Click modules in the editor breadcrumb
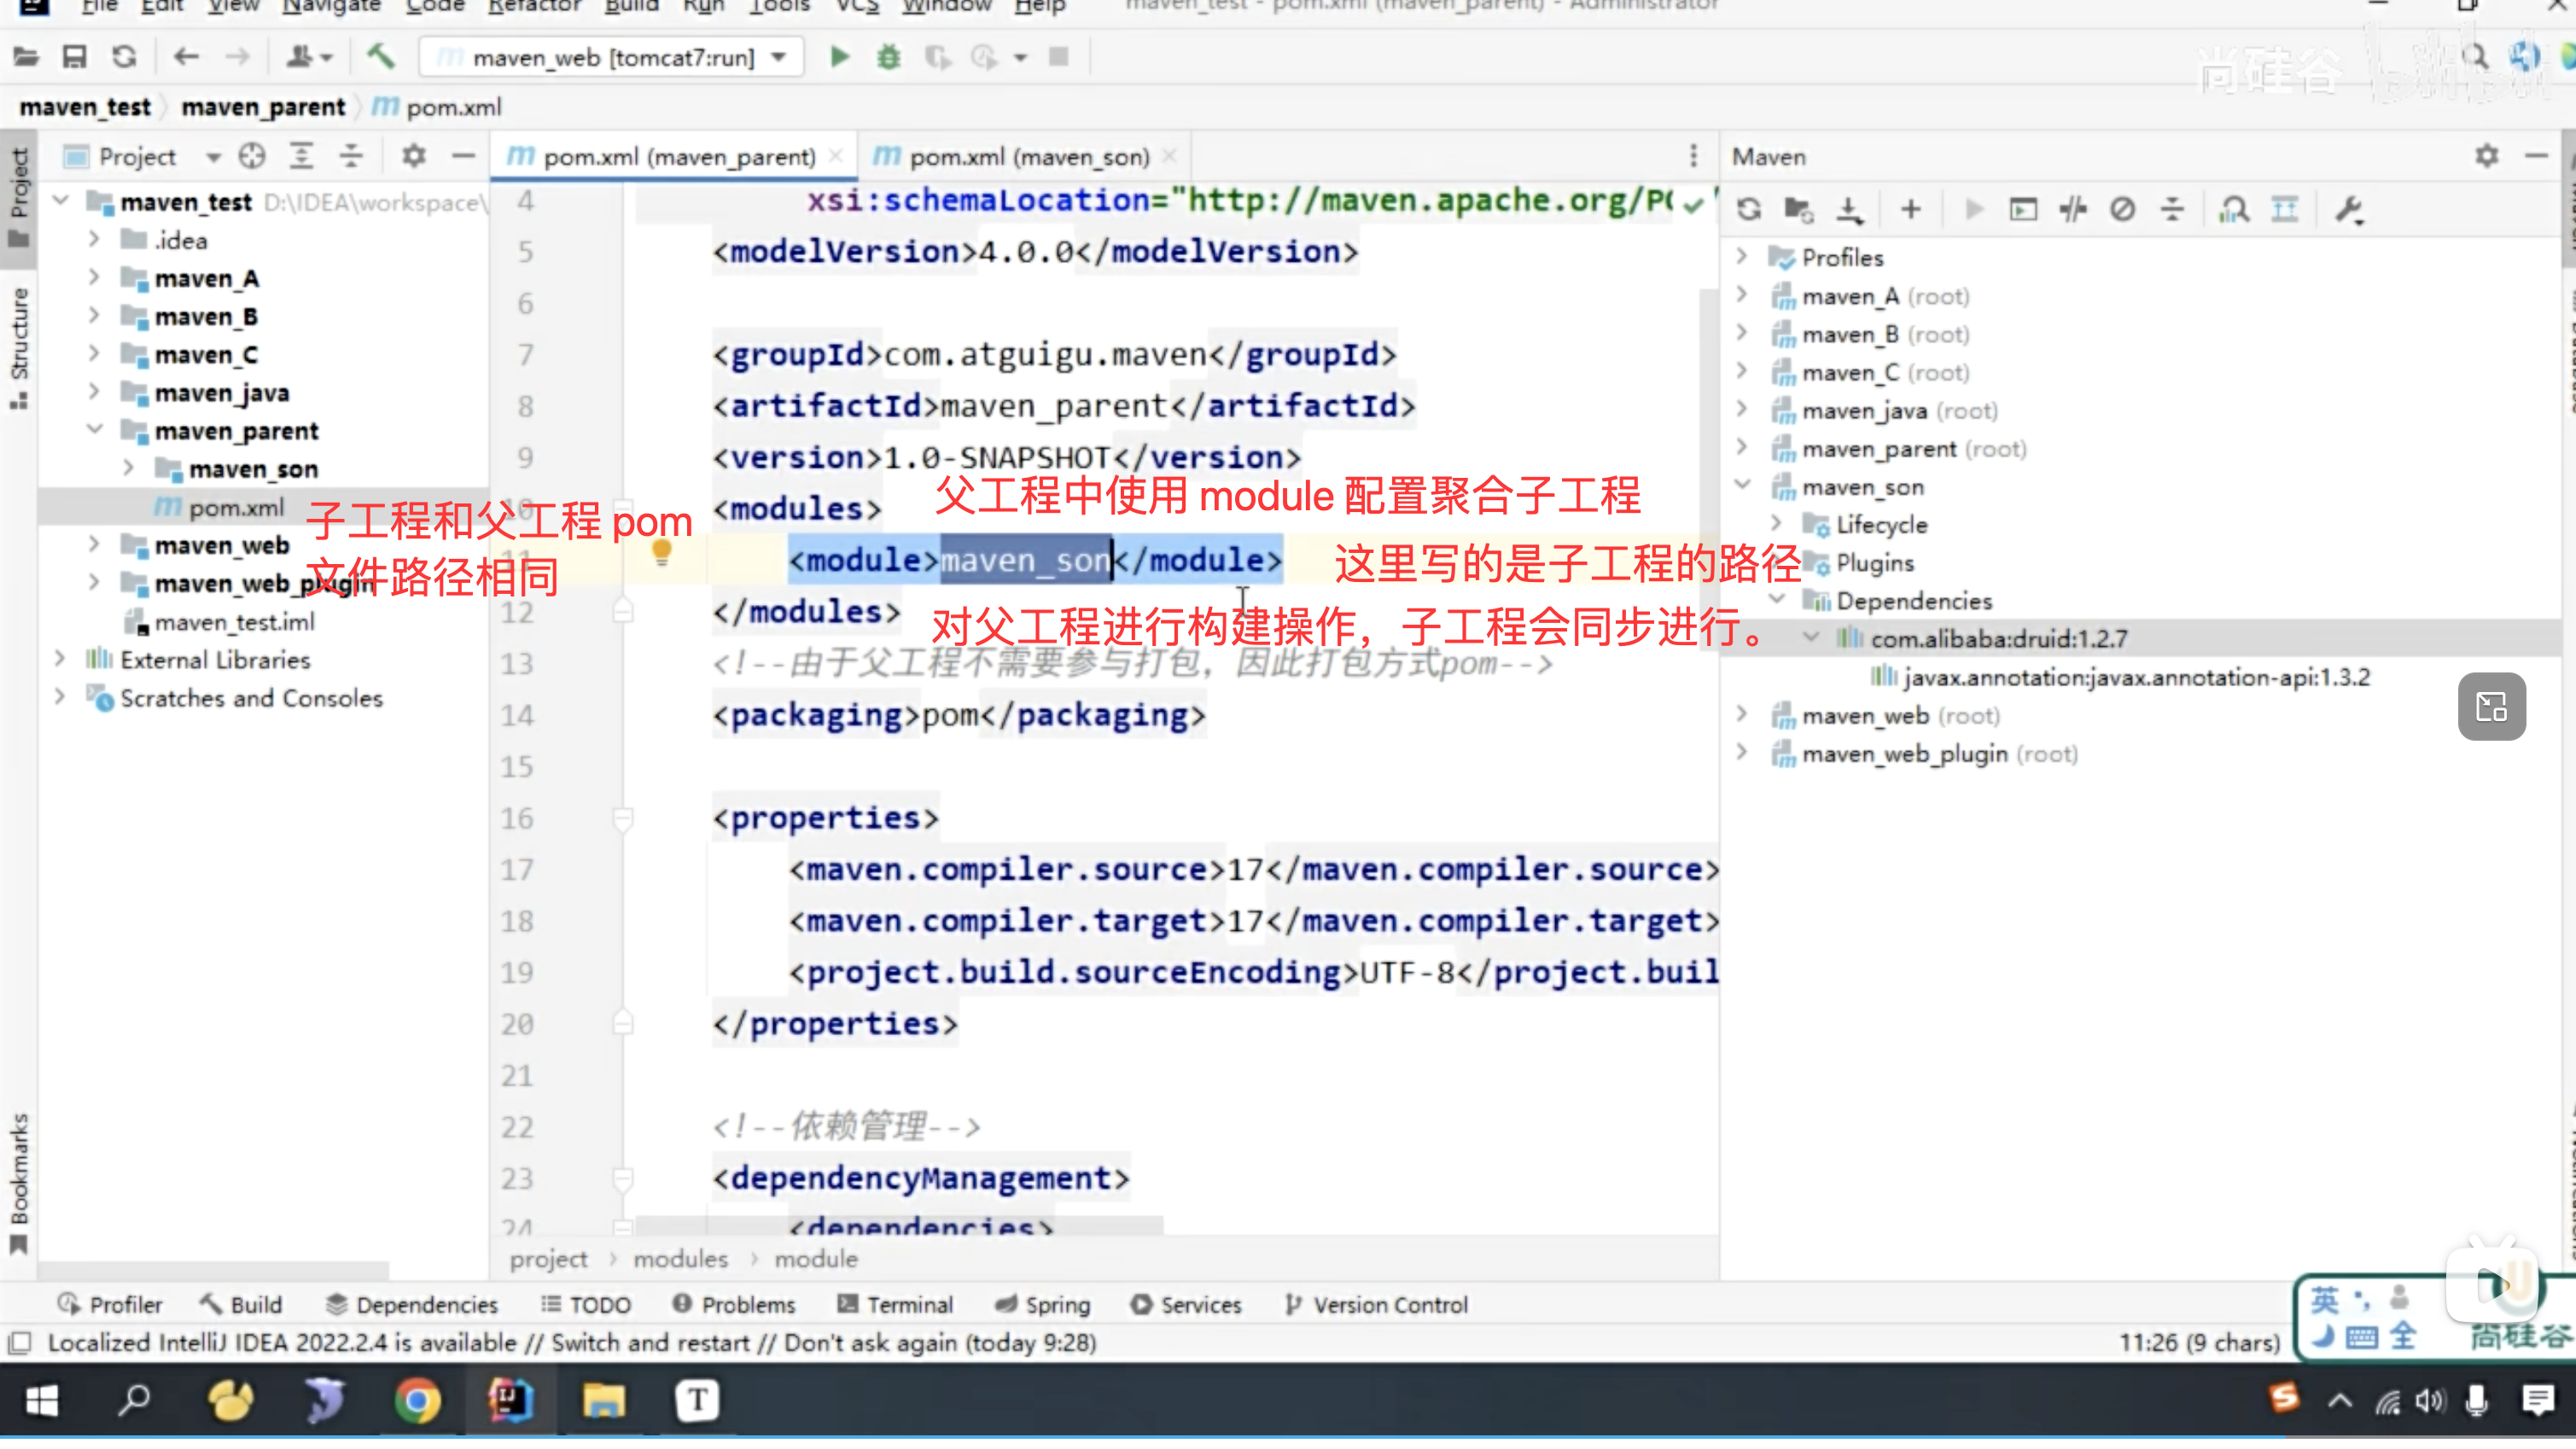Image resolution: width=2576 pixels, height=1449 pixels. pyautogui.click(x=680, y=1260)
